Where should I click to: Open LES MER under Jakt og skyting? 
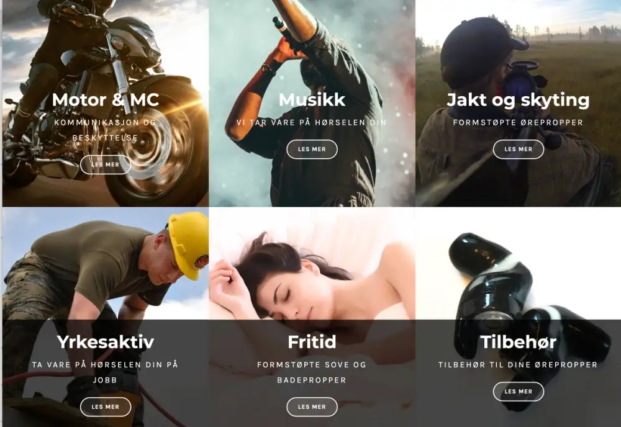[x=519, y=149]
